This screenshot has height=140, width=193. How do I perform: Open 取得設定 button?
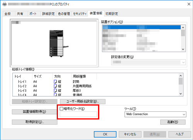pos(35,122)
